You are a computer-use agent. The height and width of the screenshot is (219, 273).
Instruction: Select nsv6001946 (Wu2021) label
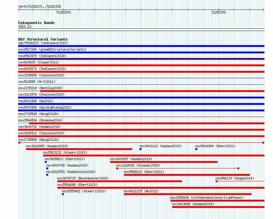[36, 101]
